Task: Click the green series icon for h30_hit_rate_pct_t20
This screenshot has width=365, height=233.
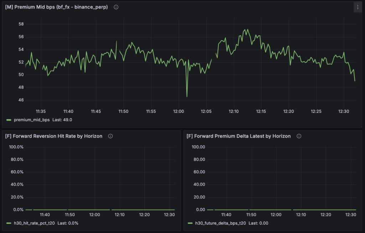Action: coord(9,223)
